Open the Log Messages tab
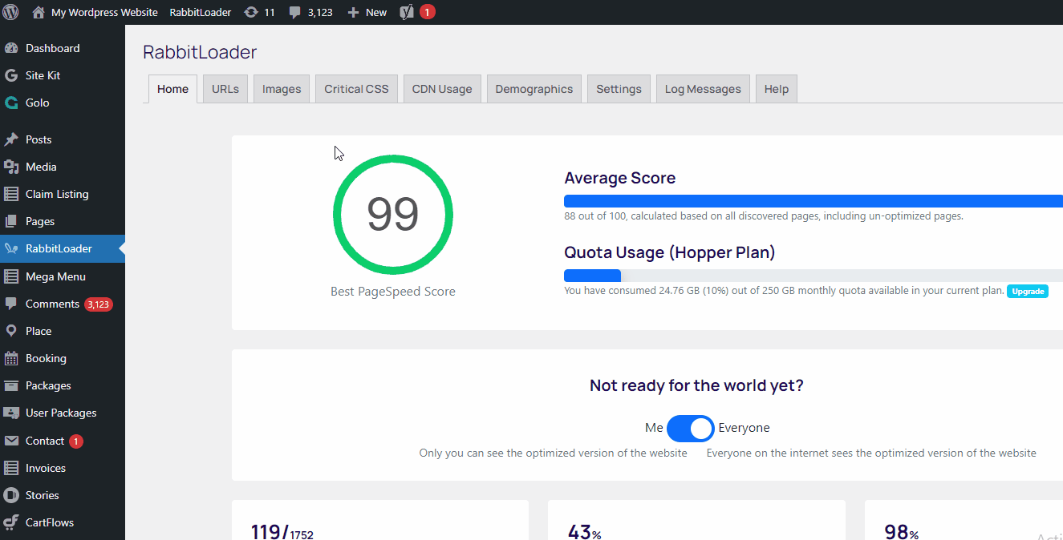 pyautogui.click(x=703, y=89)
